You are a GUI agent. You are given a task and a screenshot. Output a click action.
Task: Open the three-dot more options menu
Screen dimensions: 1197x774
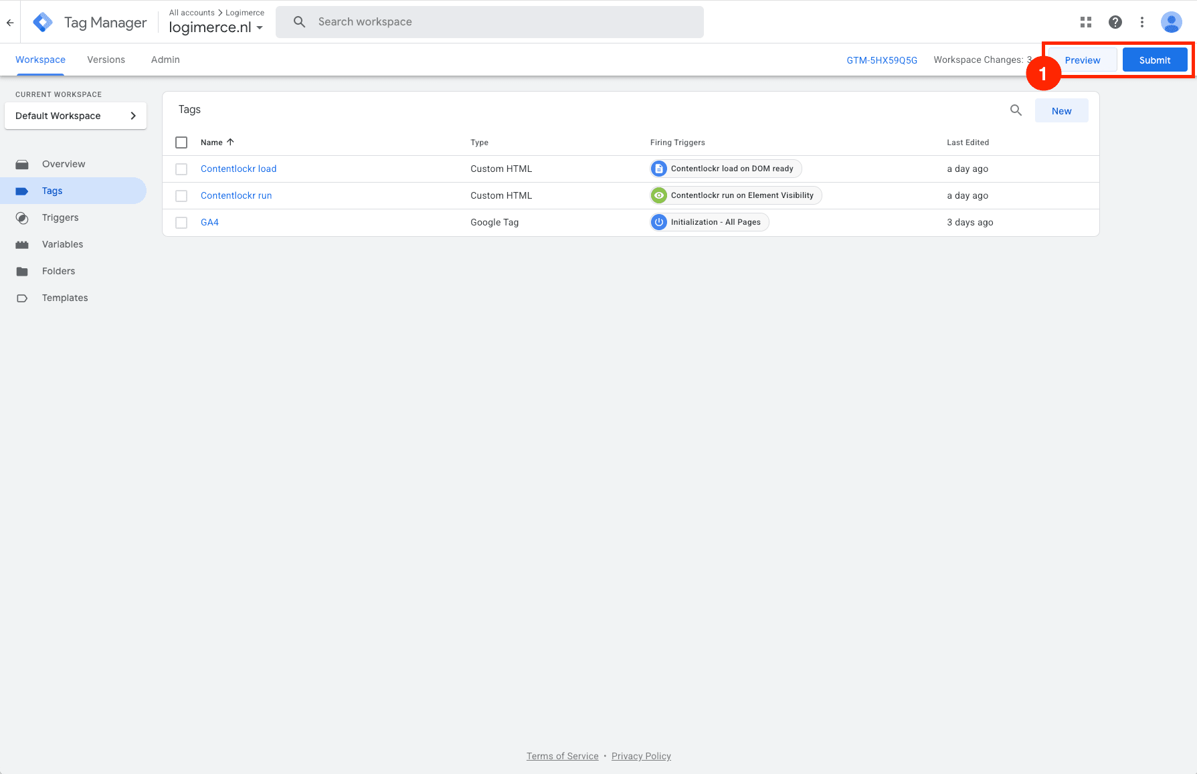(x=1142, y=22)
